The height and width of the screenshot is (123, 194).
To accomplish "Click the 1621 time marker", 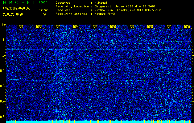I will tap(20, 26).
